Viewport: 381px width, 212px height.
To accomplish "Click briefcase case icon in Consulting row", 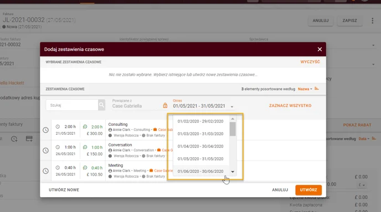I will click(x=155, y=130).
